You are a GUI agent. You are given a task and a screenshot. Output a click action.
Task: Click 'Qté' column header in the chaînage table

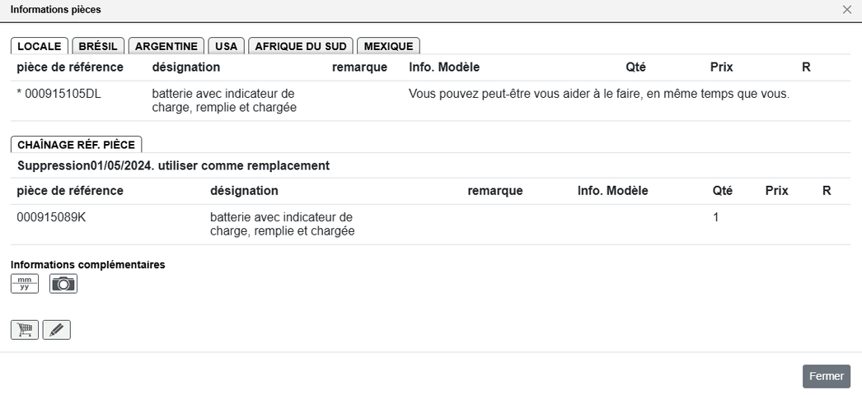point(723,190)
